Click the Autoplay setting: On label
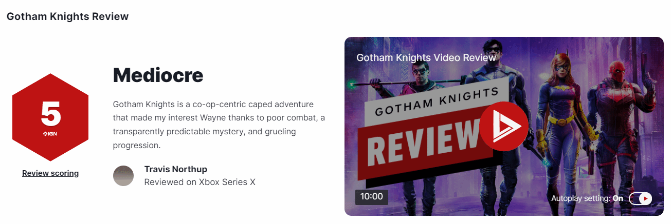Screen dimensions: 671x224 point(587,198)
